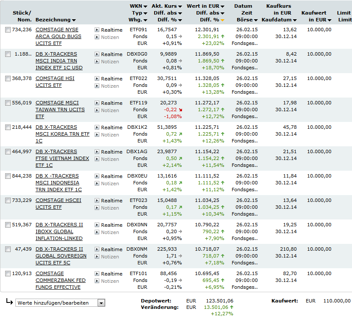Check the COMSTAGE HSI UCITS ETF row checkbox
The height and width of the screenshot is (323, 352).
click(8, 79)
